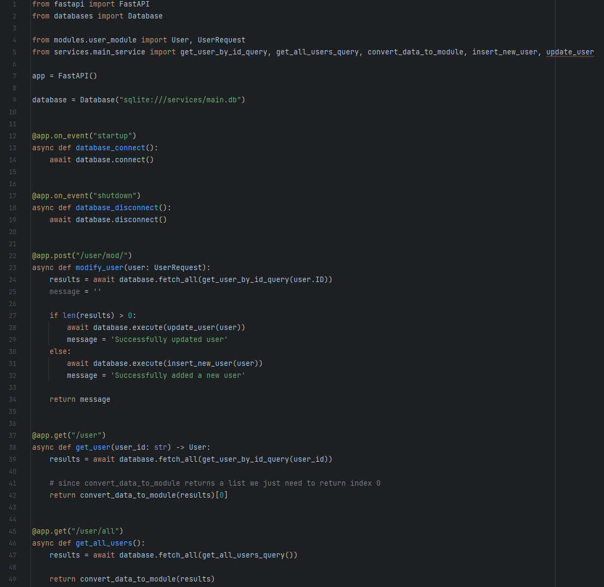Image resolution: width=604 pixels, height=587 pixels.
Task: Click the get_all_users function name
Action: click(x=103, y=543)
